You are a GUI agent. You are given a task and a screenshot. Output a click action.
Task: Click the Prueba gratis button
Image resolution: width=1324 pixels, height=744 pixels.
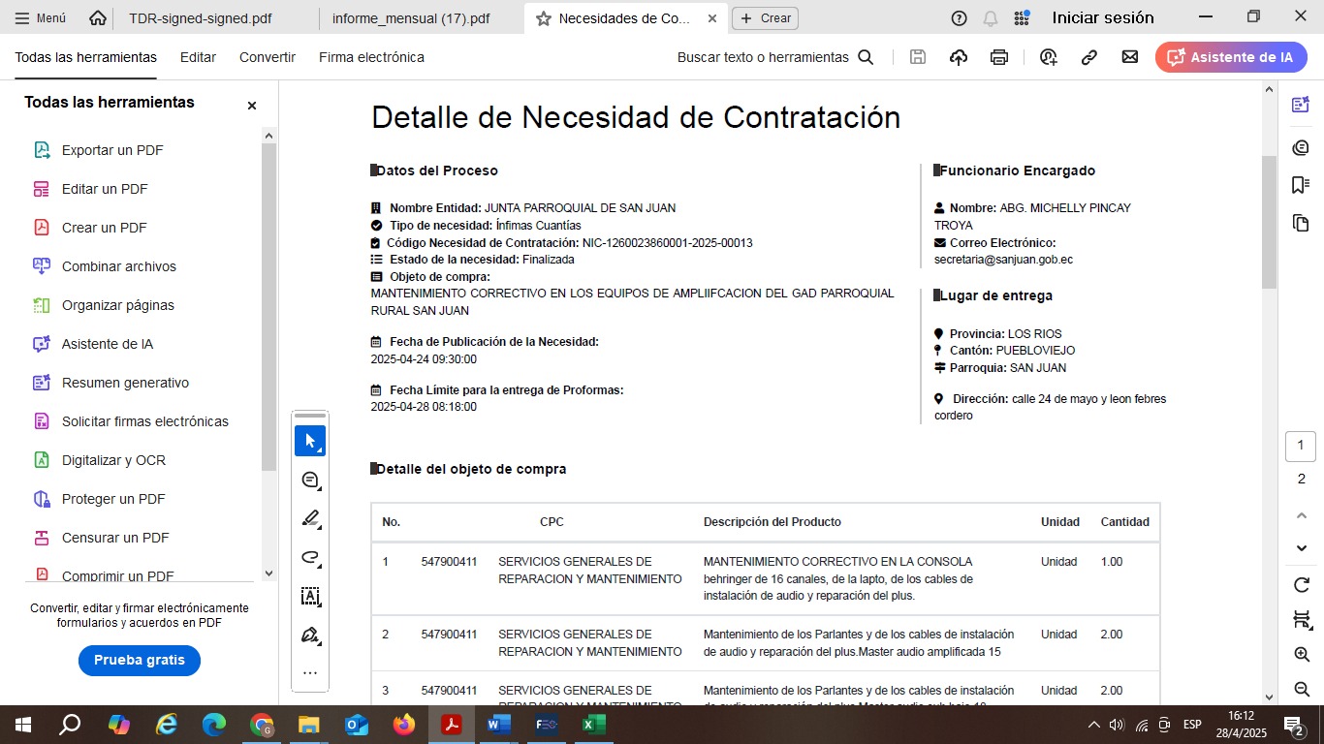point(139,660)
